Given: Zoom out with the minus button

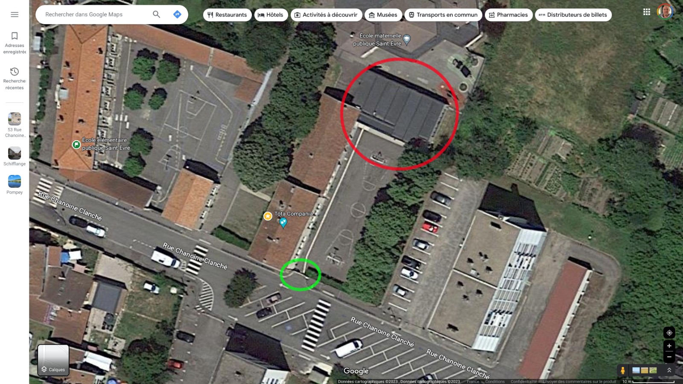Looking at the screenshot, I should (x=669, y=357).
